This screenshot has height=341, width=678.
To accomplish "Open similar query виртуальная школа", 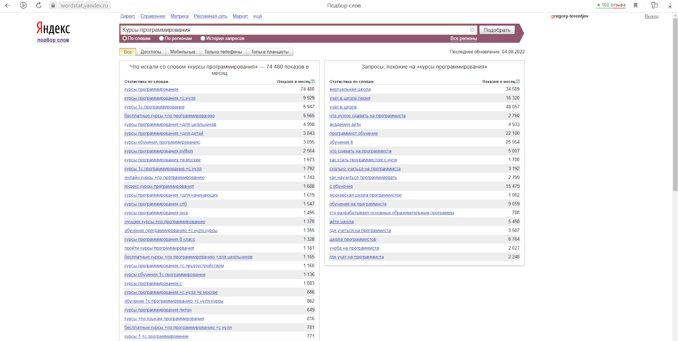I will pyautogui.click(x=350, y=89).
